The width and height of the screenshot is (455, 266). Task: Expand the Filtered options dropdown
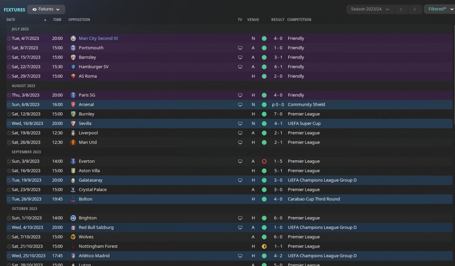pos(439,9)
